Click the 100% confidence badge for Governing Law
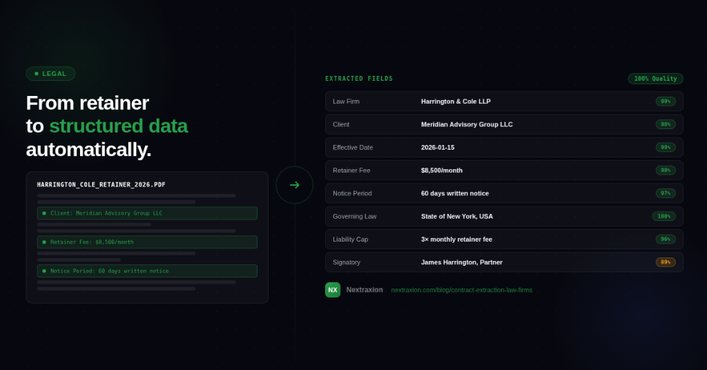This screenshot has width=707, height=370. click(x=664, y=216)
